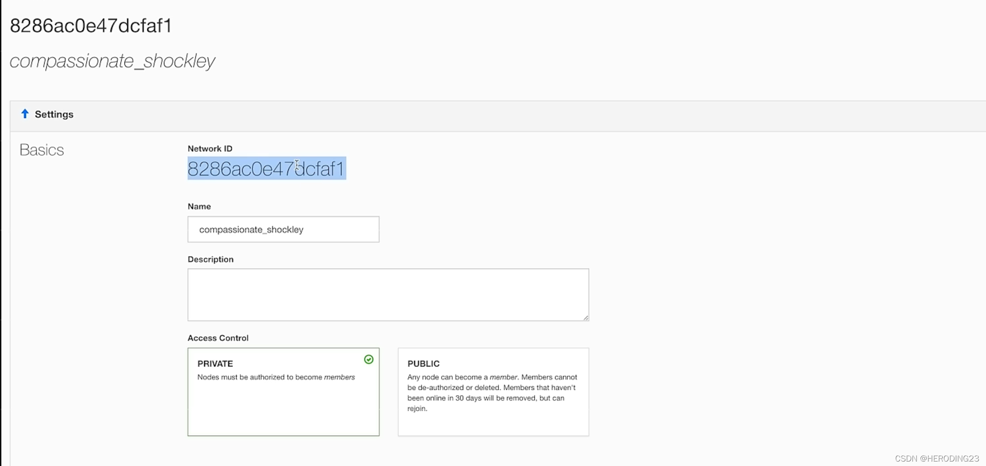
Task: Focus the Name input field
Action: (x=283, y=229)
